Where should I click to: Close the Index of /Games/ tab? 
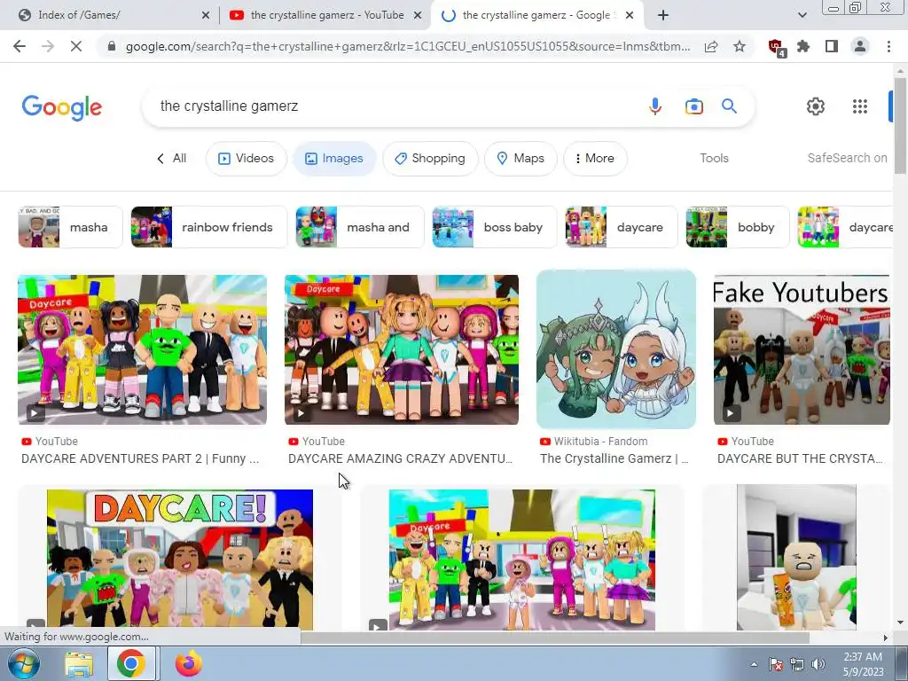(206, 16)
